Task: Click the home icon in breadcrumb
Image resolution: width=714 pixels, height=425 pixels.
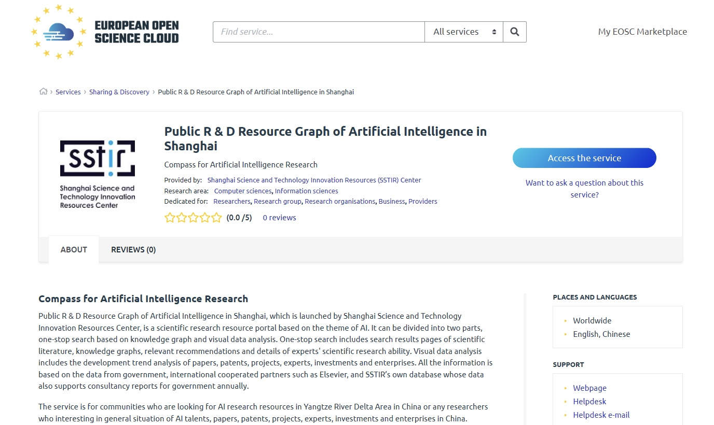Action: 43,92
